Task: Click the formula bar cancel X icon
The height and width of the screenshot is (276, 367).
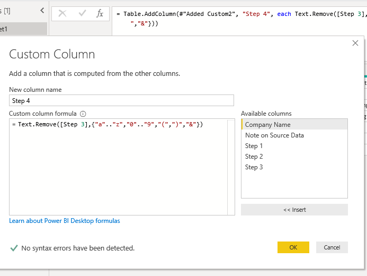Action: 62,14
